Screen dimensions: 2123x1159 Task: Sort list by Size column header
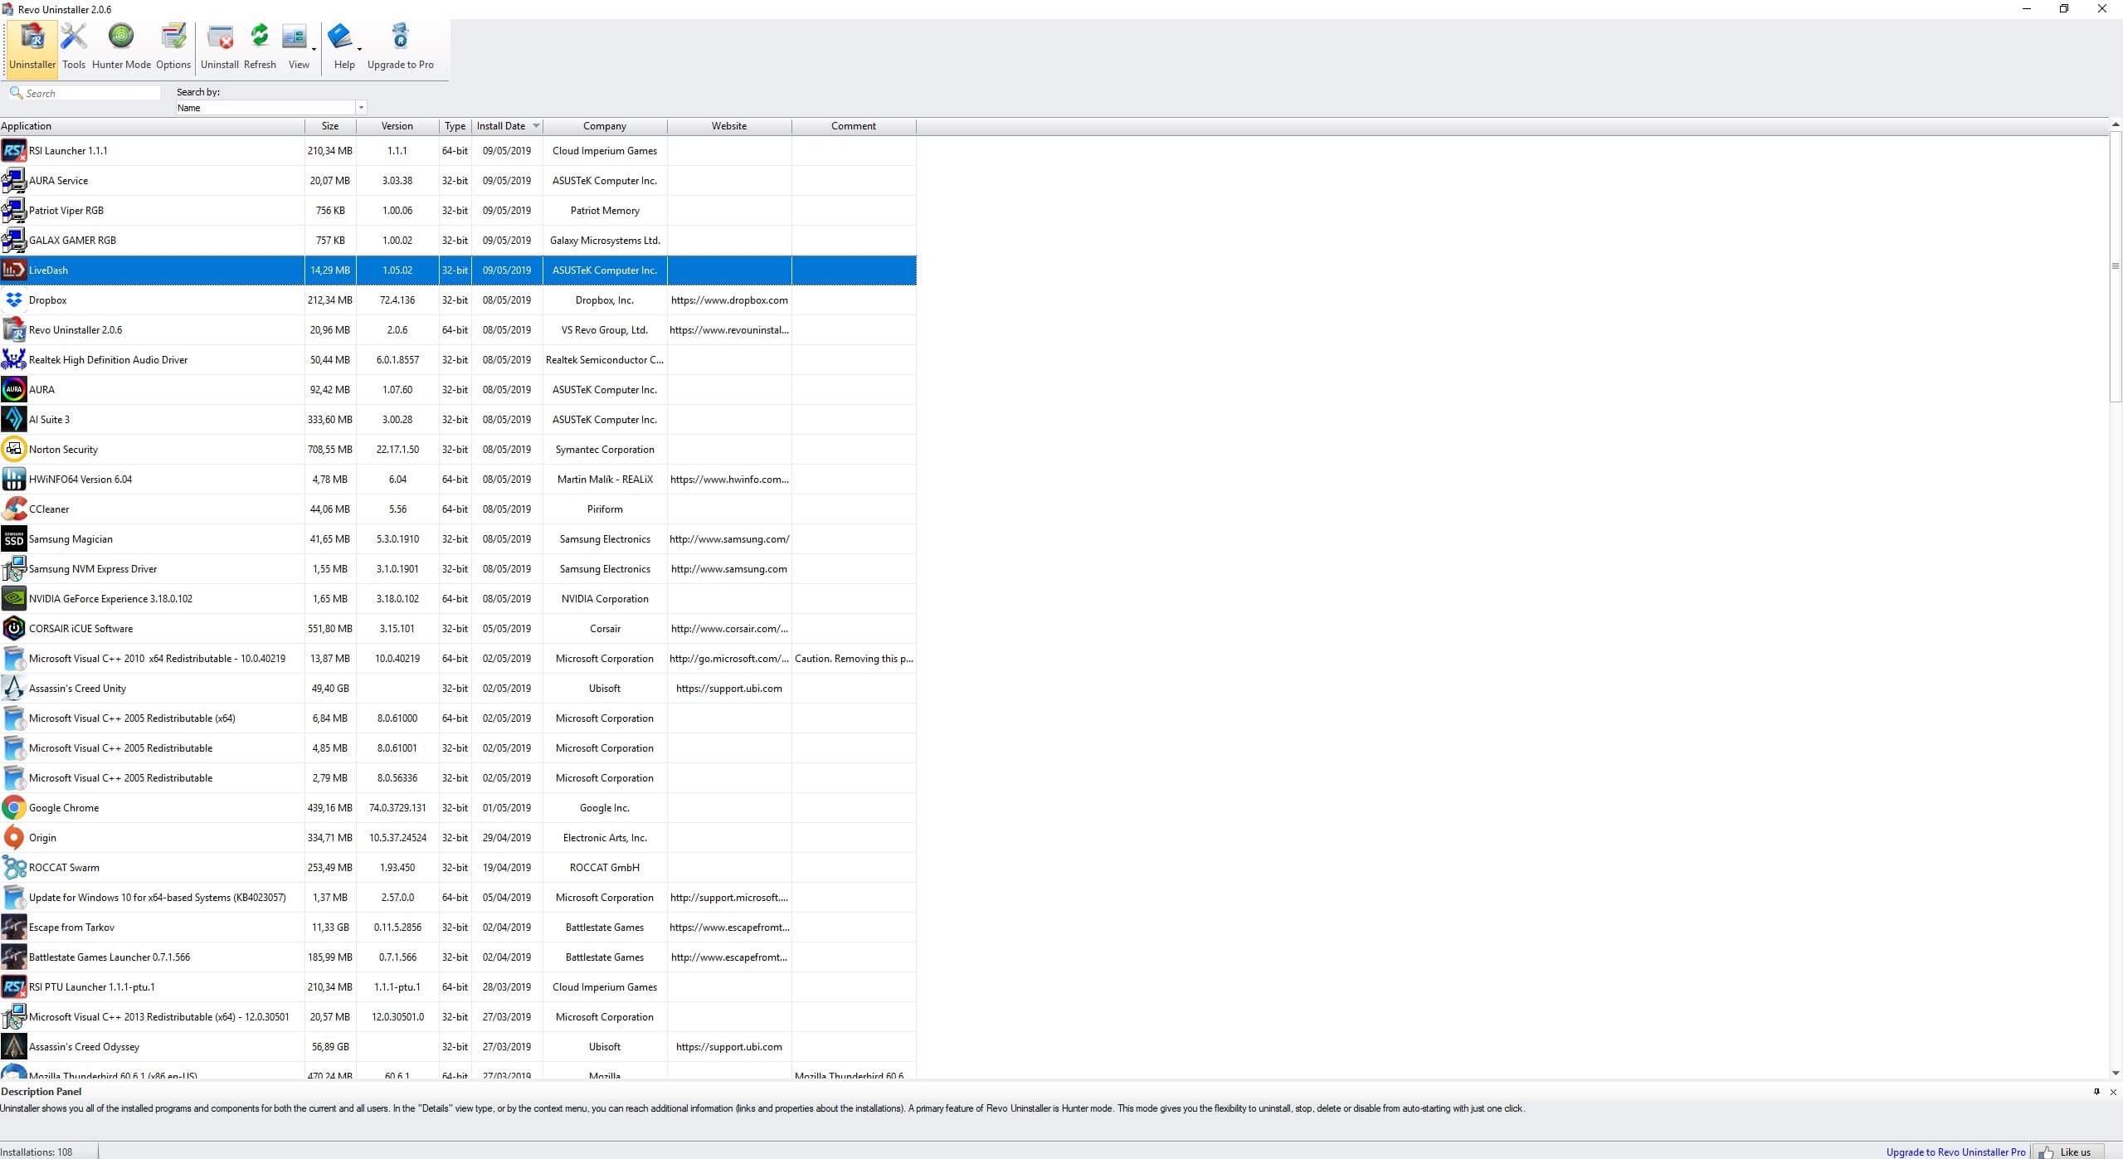pos(330,126)
